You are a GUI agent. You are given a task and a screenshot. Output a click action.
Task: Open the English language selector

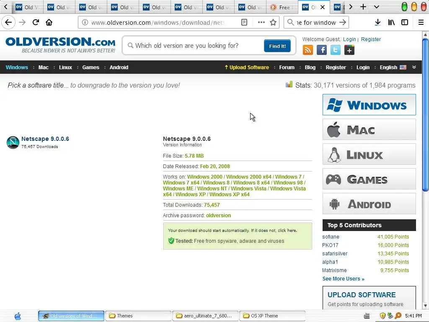click(393, 68)
